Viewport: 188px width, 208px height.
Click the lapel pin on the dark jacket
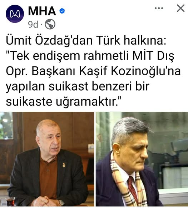click(x=64, y=164)
